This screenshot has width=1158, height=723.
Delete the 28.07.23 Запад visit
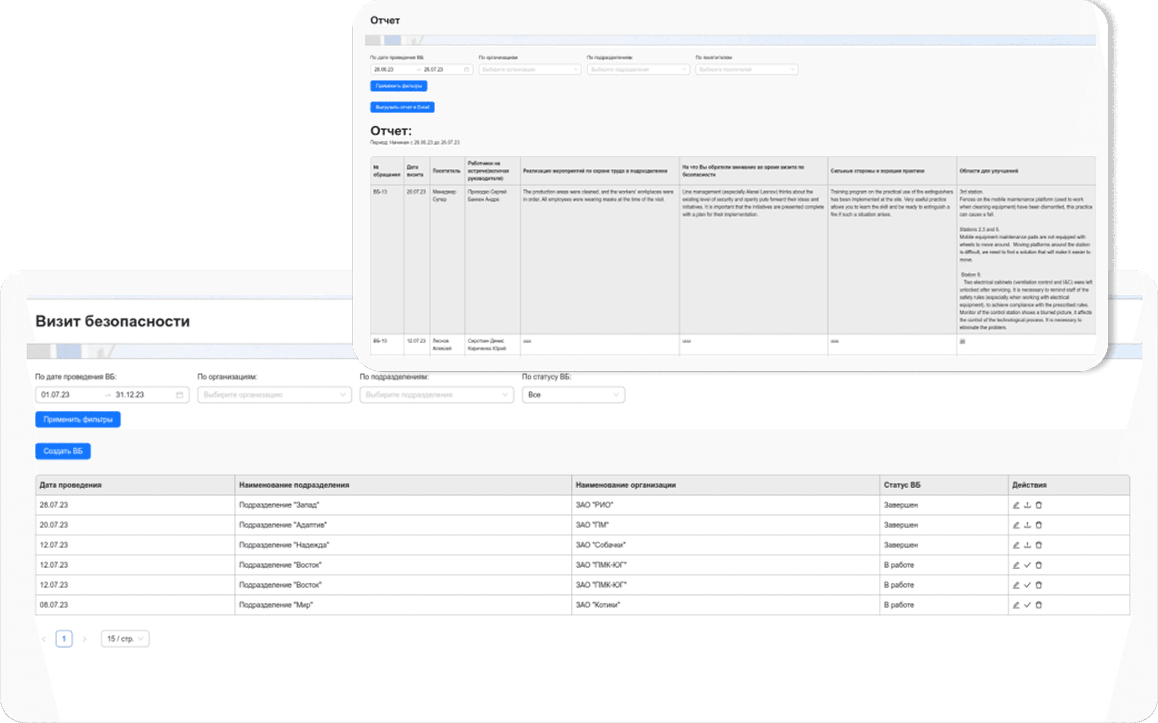coord(1038,505)
